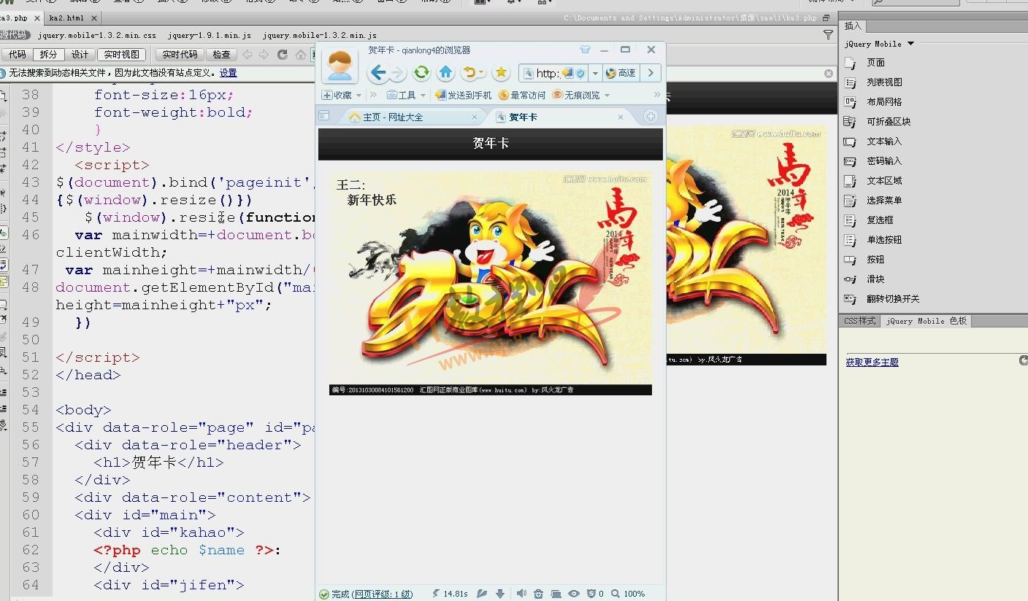
Task: Click the eye icon in browser status bar
Action: click(x=574, y=594)
